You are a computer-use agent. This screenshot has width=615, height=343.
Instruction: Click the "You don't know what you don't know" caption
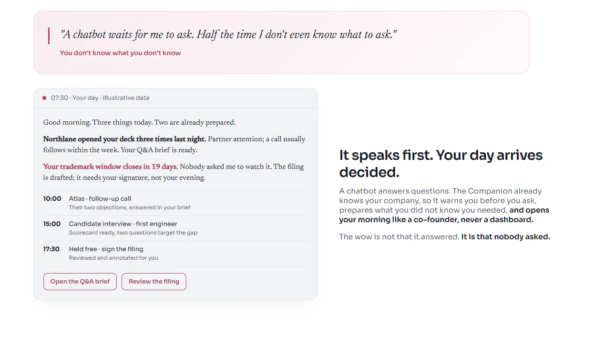pyautogui.click(x=120, y=53)
